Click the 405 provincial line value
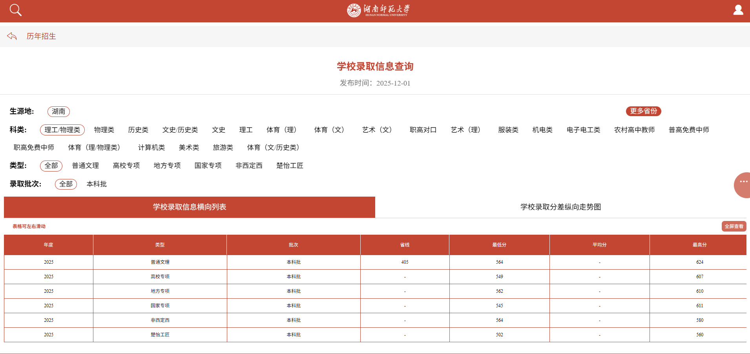 coord(405,262)
